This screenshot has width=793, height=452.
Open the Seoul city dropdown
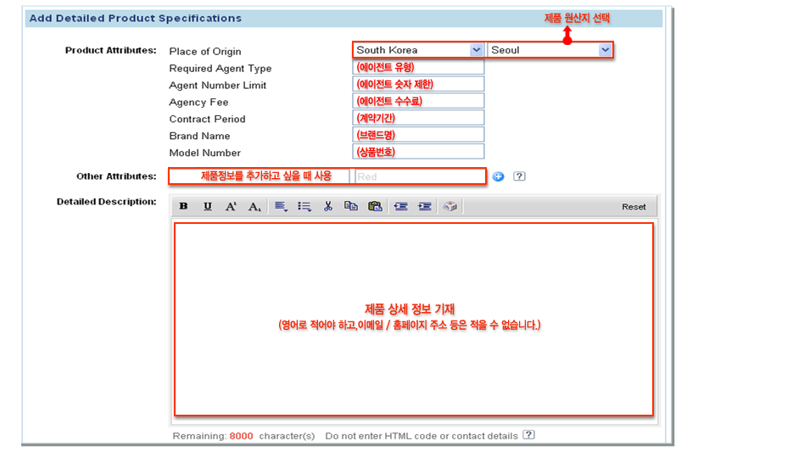click(550, 50)
